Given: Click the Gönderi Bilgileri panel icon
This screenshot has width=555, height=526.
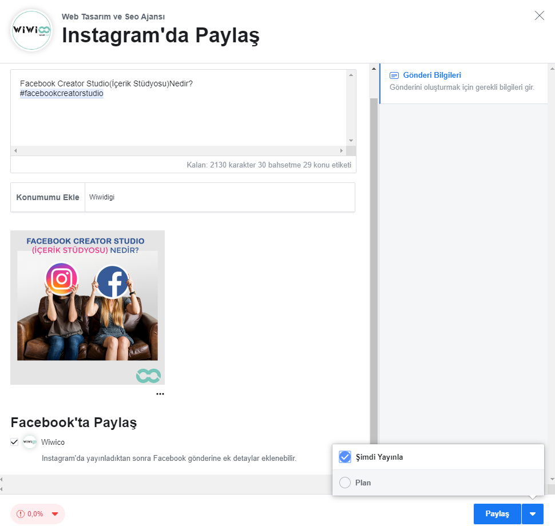Looking at the screenshot, I should (x=394, y=75).
